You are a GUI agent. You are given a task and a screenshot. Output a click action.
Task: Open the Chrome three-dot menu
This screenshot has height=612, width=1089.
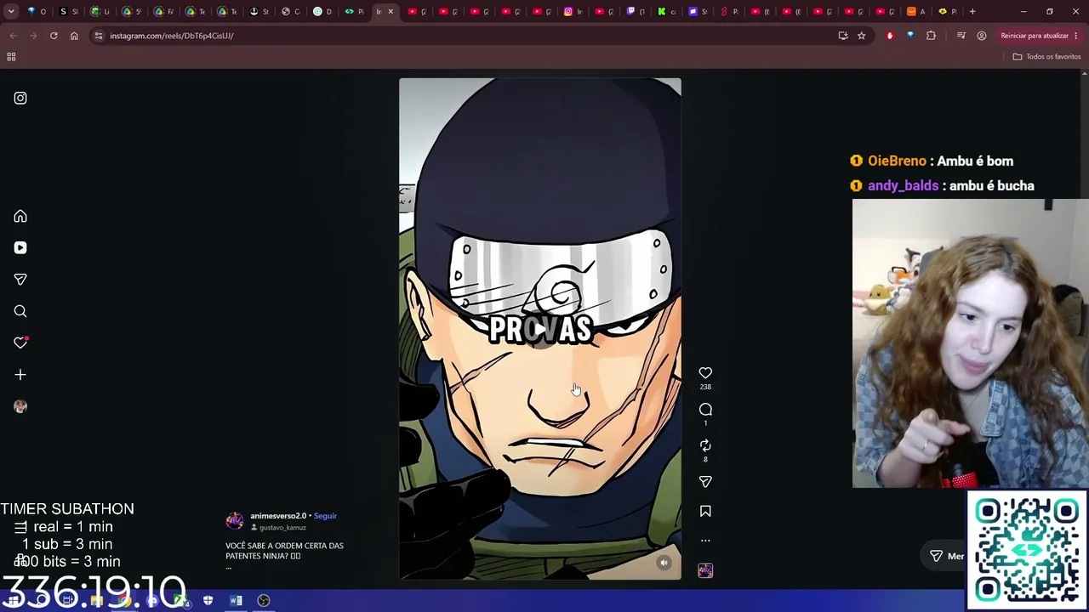coord(1077,36)
